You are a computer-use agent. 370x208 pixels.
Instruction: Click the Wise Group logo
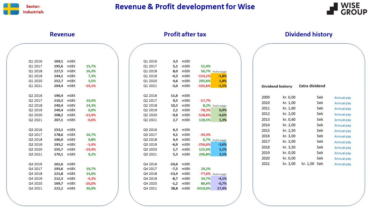tap(347, 9)
